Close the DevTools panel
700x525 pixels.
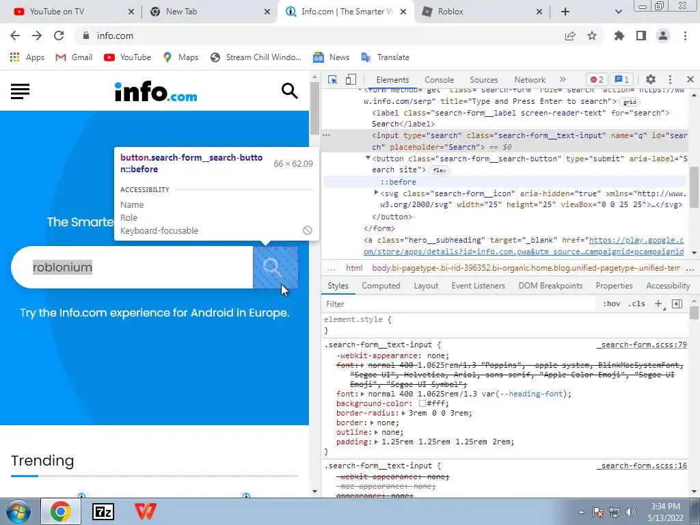pyautogui.click(x=690, y=79)
